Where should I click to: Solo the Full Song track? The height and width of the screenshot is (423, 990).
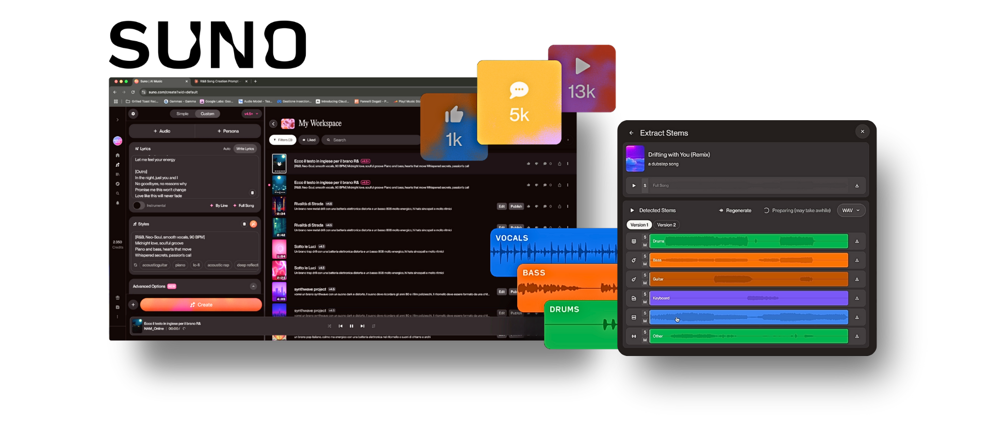[x=645, y=186]
